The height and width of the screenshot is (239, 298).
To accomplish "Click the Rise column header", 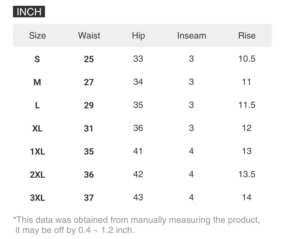I will (x=247, y=35).
